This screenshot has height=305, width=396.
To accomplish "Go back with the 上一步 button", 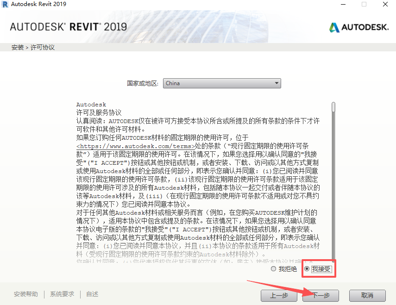I will (279, 295).
